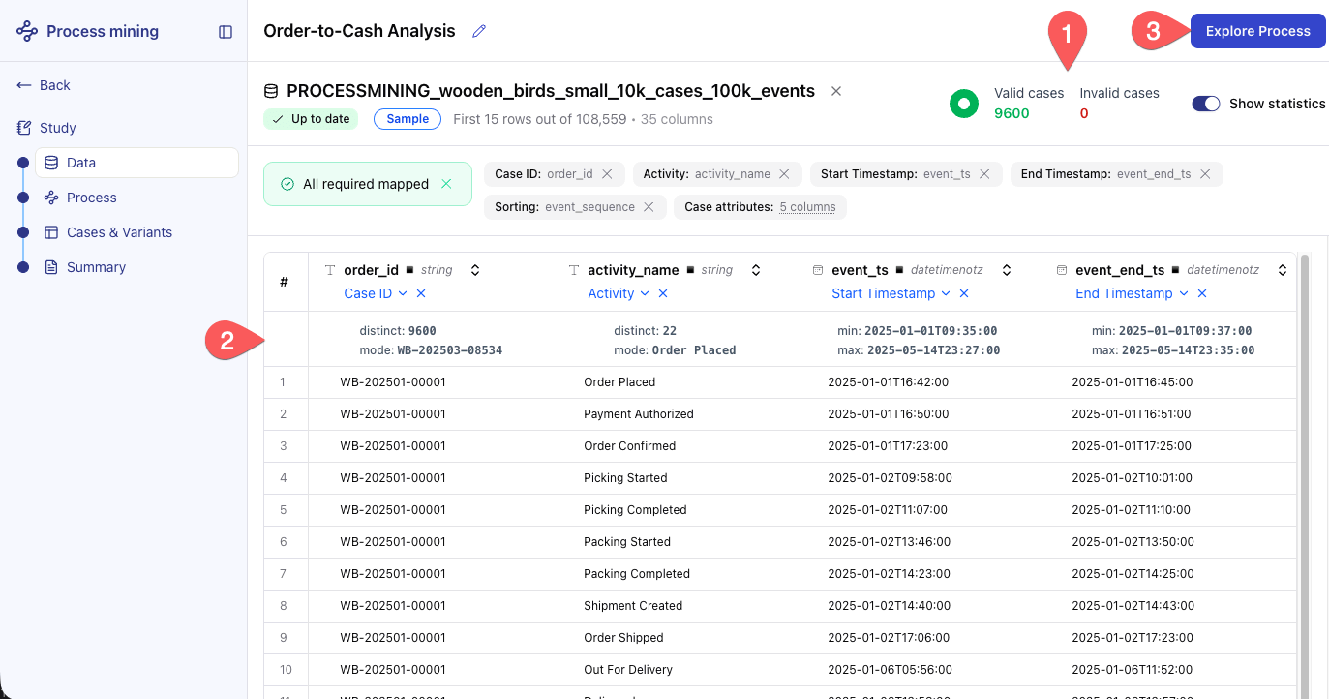The width and height of the screenshot is (1329, 699).
Task: Sort the event_end_ts column
Action: 1283,270
